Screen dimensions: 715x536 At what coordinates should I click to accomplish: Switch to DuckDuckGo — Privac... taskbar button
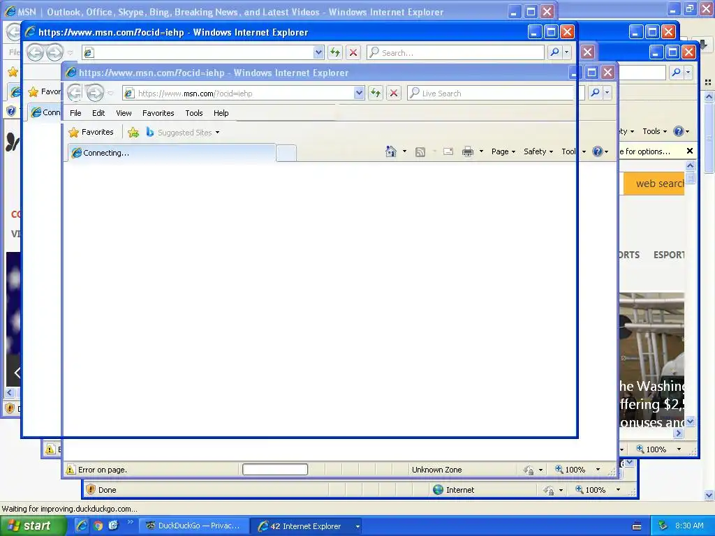(194, 526)
